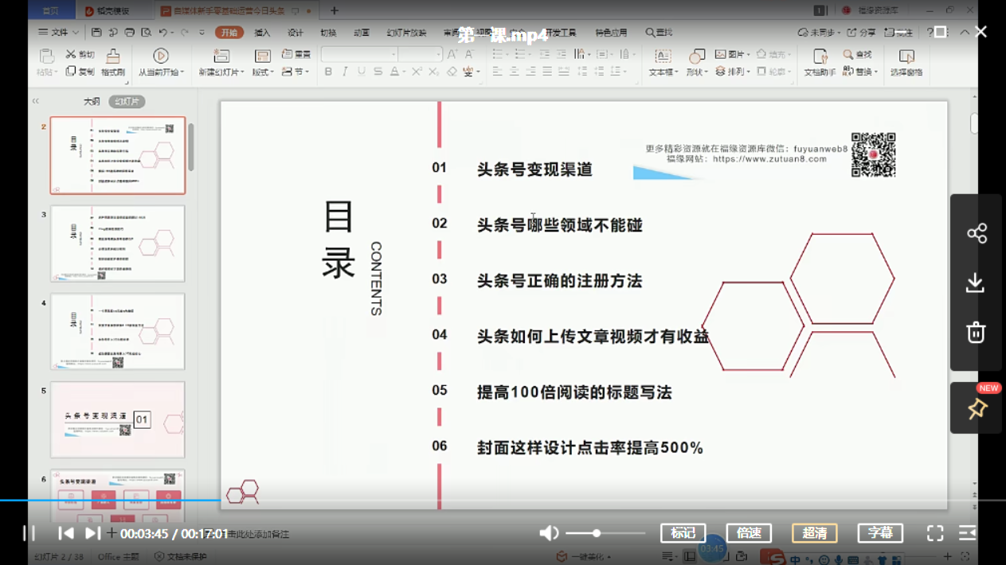The image size is (1006, 565).
Task: Select slide 3 thumbnail
Action: 118,244
